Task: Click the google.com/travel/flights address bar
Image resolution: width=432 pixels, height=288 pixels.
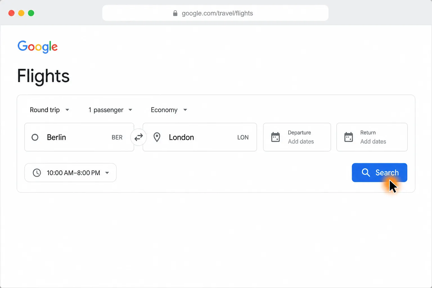Action: click(x=215, y=13)
